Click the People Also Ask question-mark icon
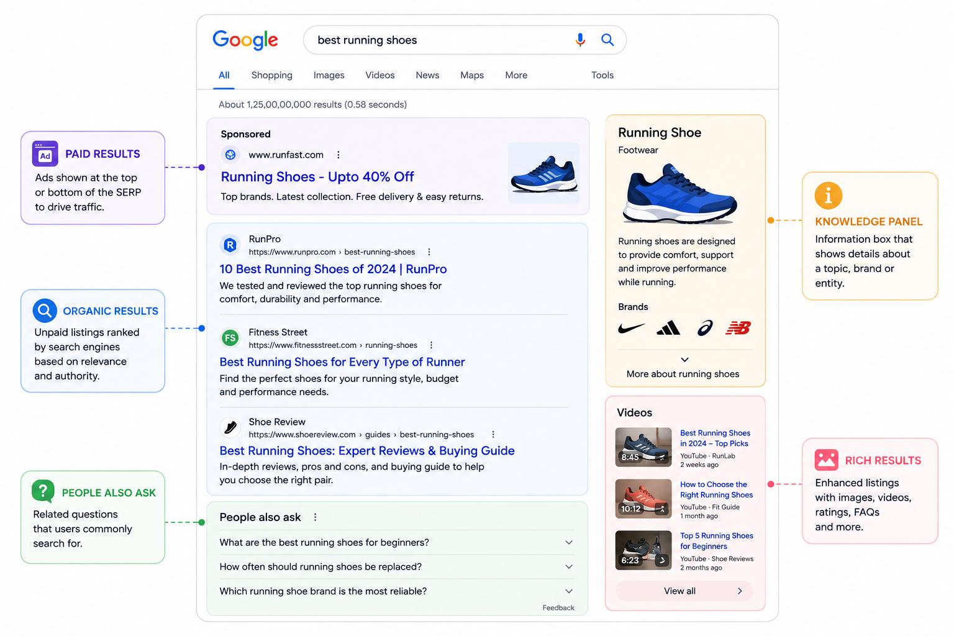Viewport: 954px width, 636px height. pos(43,491)
